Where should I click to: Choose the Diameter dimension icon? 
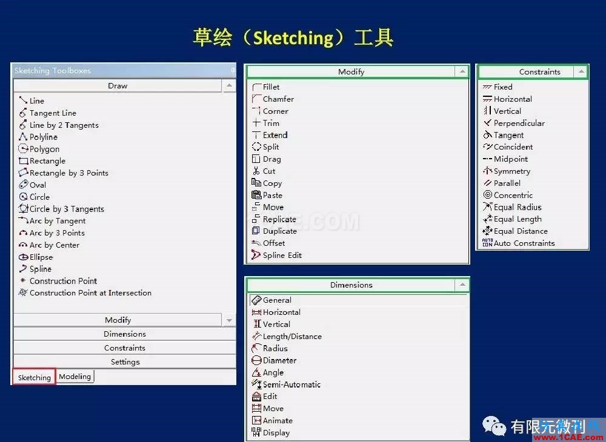[256, 360]
